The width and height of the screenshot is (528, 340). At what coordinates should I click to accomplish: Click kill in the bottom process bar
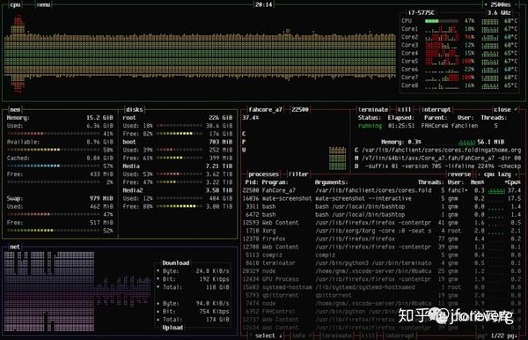368,336
